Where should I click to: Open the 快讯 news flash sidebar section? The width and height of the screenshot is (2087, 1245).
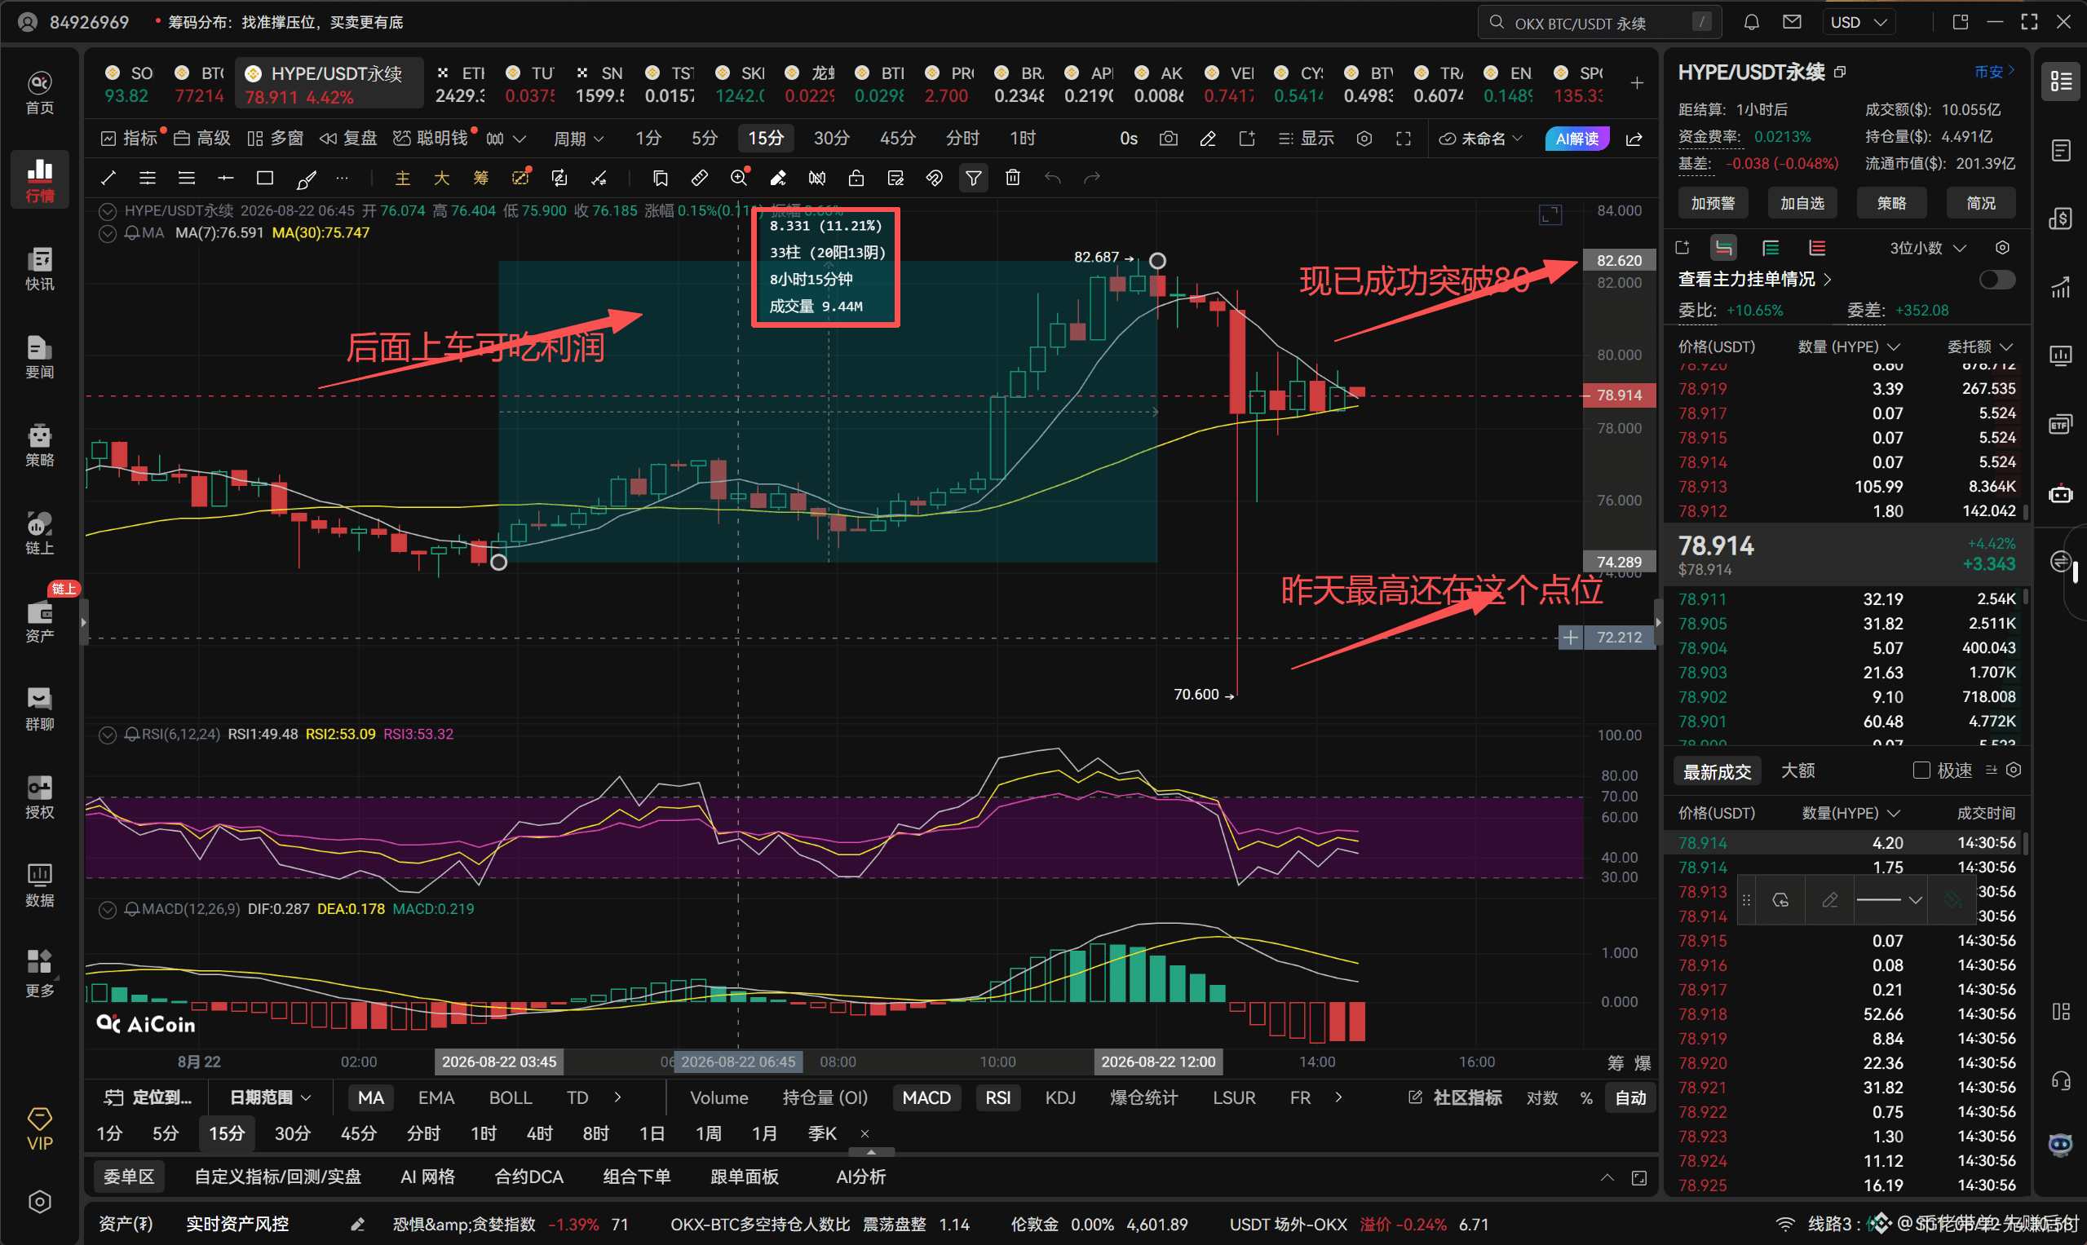[x=39, y=268]
